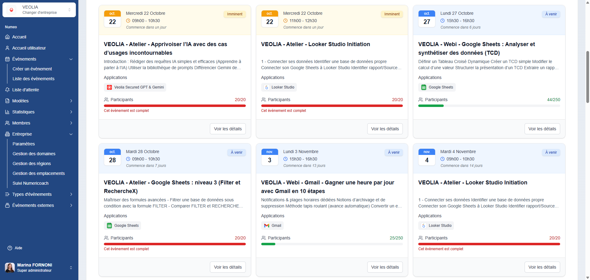
Task: Click the Accueil home icon in sidebar
Action: coord(7,37)
